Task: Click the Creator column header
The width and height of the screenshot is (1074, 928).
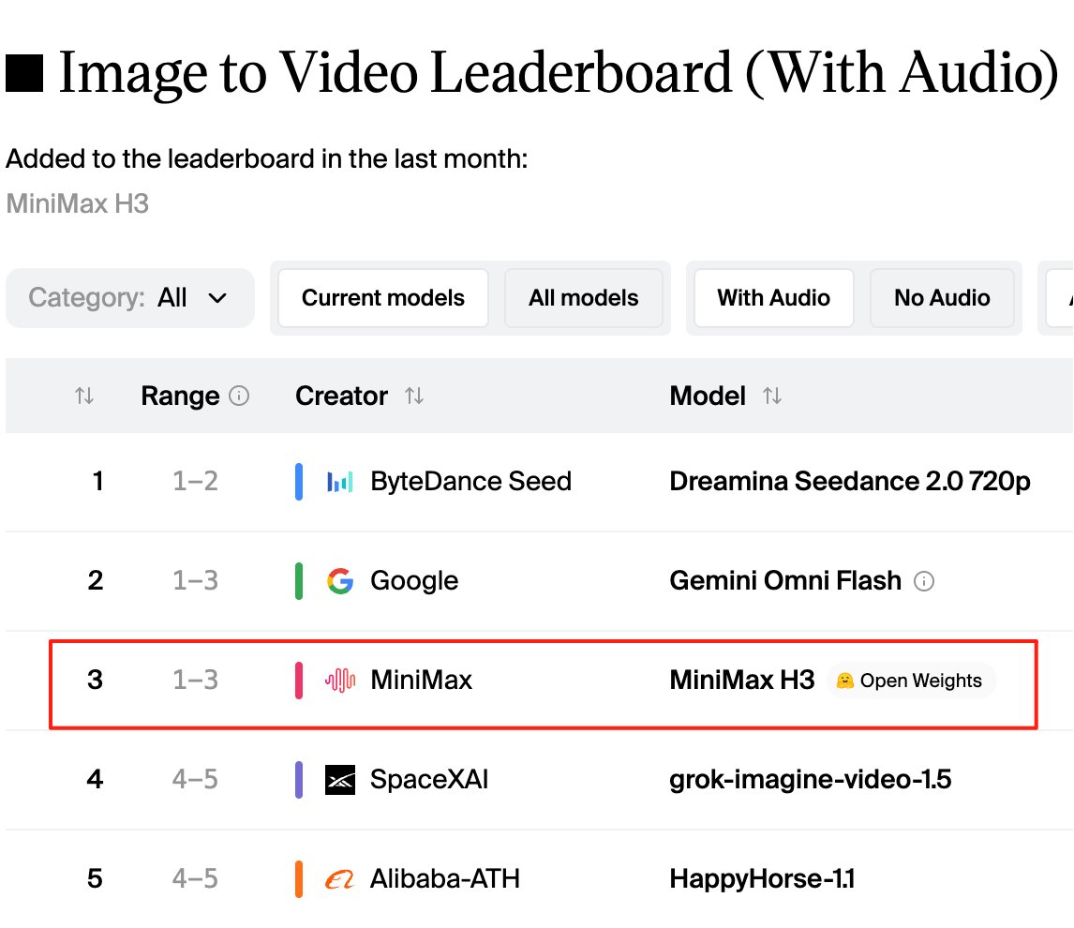Action: point(341,396)
